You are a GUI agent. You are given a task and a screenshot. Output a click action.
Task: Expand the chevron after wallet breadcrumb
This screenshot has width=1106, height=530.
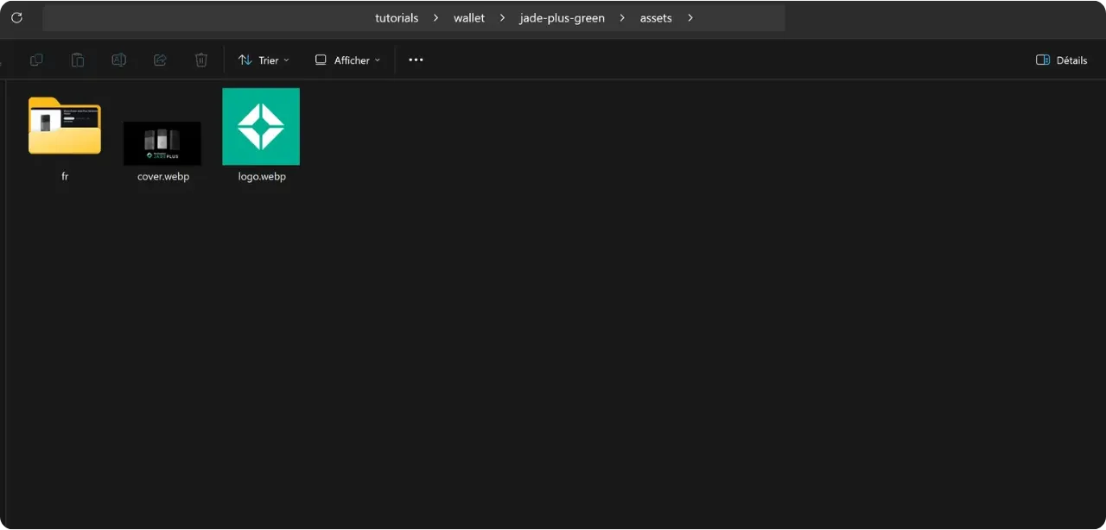(502, 18)
